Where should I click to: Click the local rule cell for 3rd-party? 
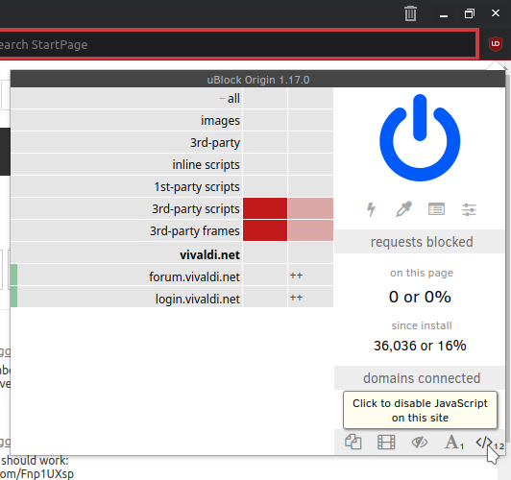[310, 142]
